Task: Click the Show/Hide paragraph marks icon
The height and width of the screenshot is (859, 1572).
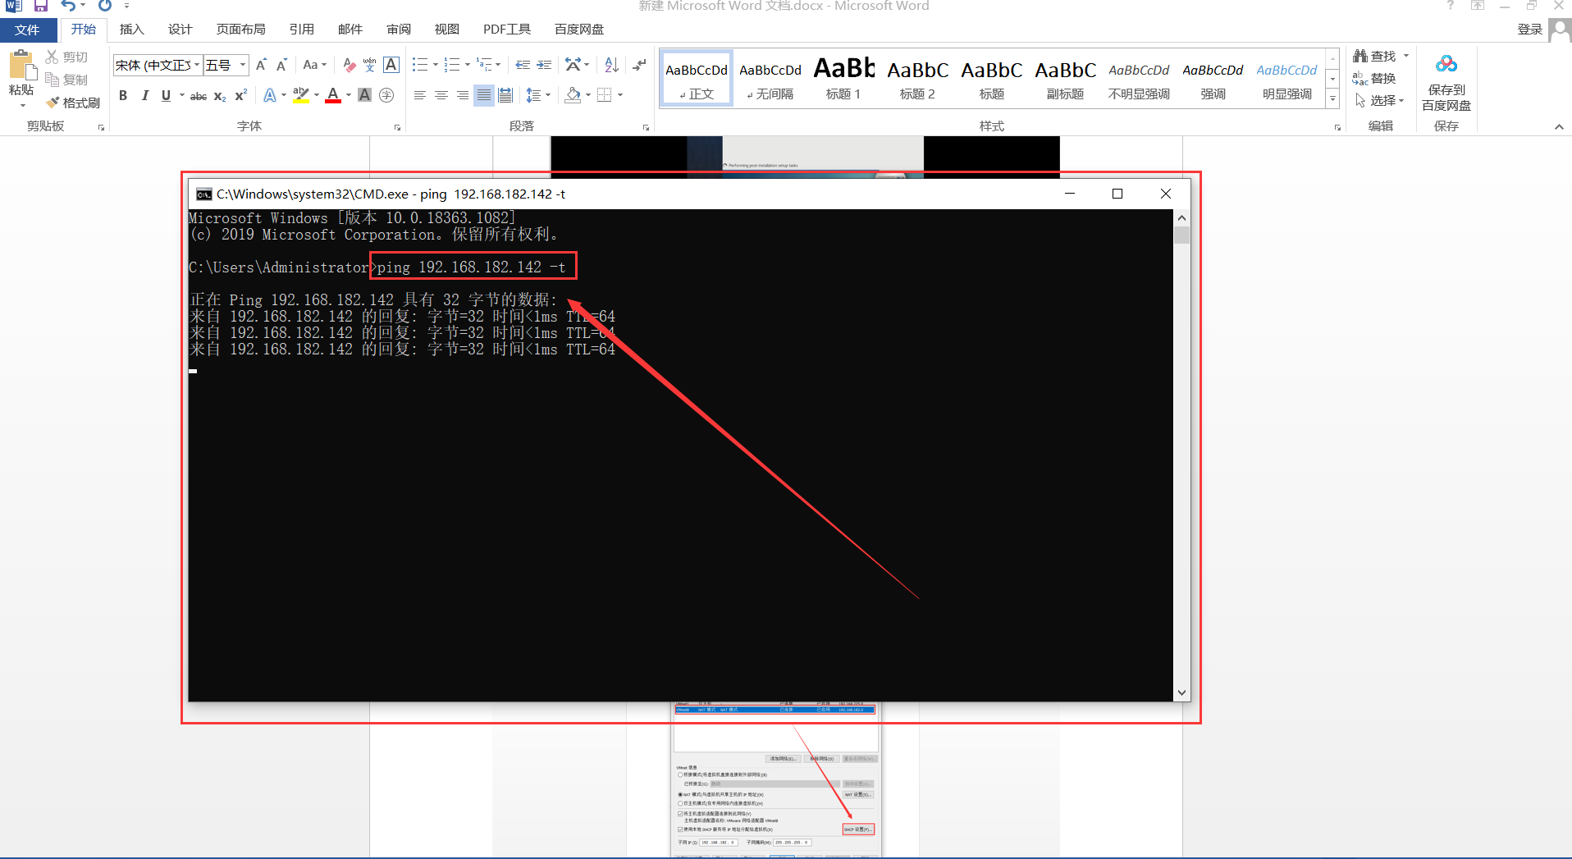Action: pos(639,65)
